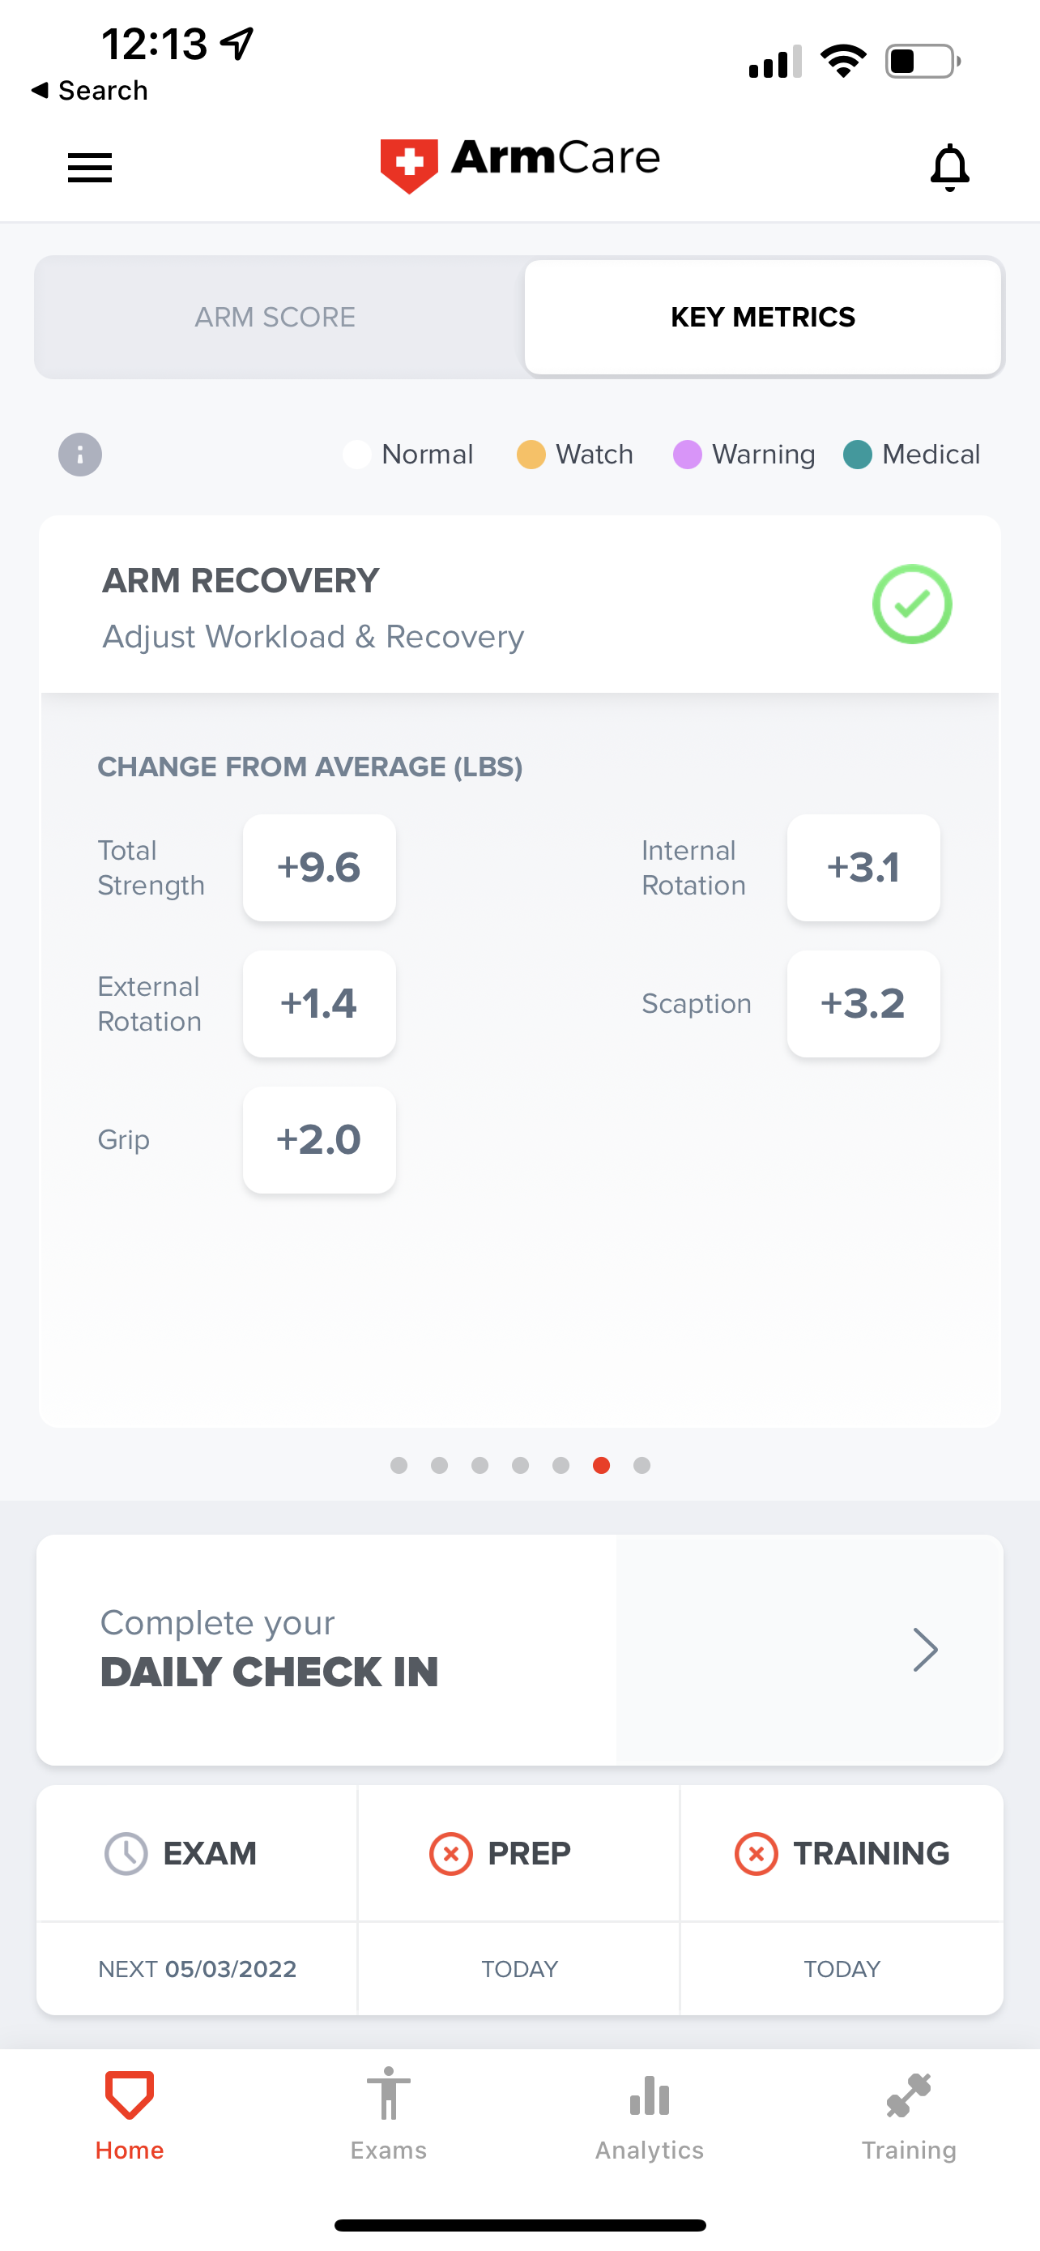Screen dimensions: 1040x2251
Task: Tap the Total Strength +9.6 value
Action: (320, 868)
